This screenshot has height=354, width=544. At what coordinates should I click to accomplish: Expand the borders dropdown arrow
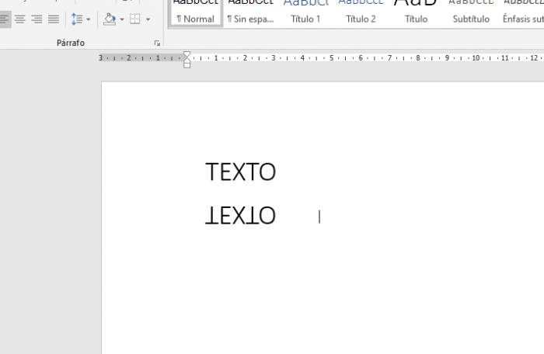click(x=148, y=19)
